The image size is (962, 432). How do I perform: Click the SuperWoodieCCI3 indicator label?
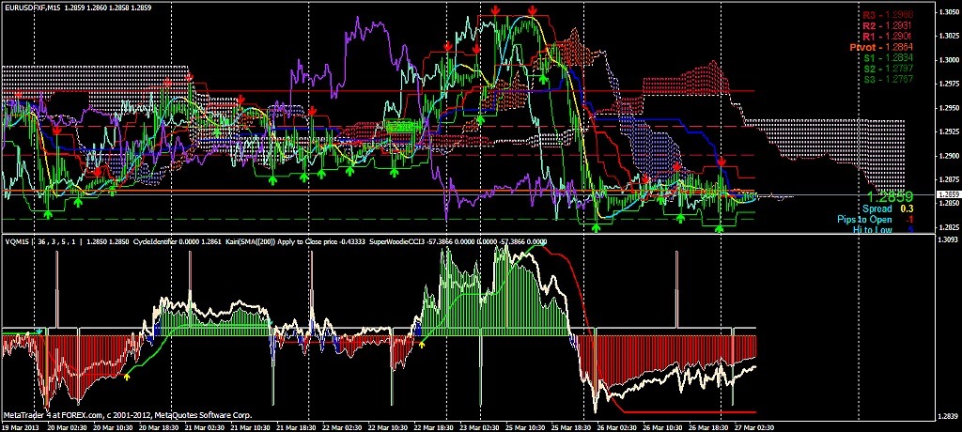tap(398, 242)
